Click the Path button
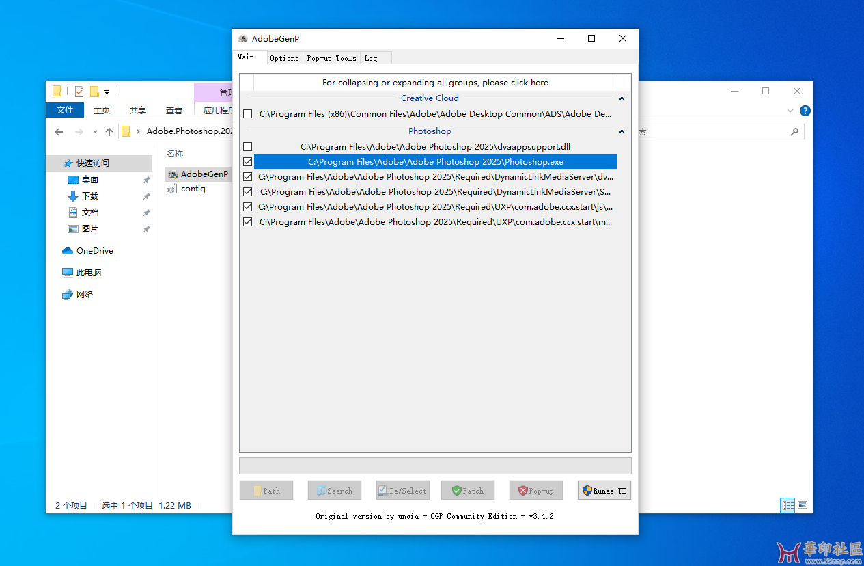Image resolution: width=864 pixels, height=566 pixels. pyautogui.click(x=266, y=490)
